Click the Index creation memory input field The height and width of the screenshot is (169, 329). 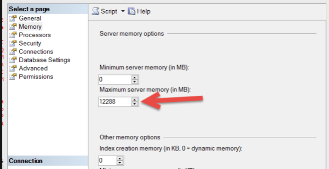[x=108, y=160]
